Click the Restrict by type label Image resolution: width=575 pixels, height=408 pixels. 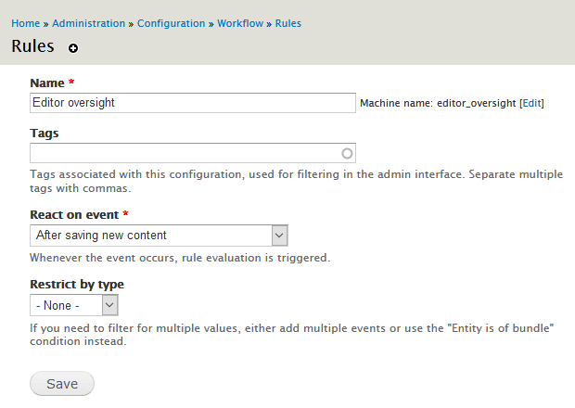(x=77, y=285)
